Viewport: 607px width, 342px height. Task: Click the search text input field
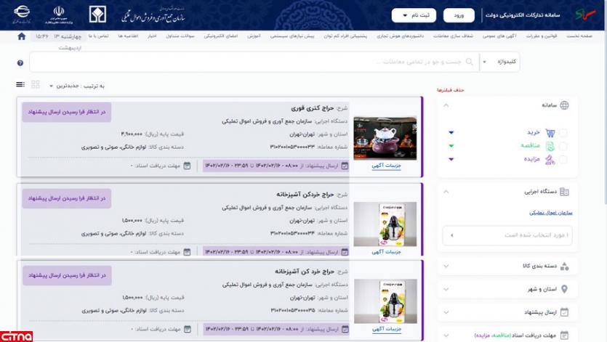pyautogui.click(x=254, y=62)
